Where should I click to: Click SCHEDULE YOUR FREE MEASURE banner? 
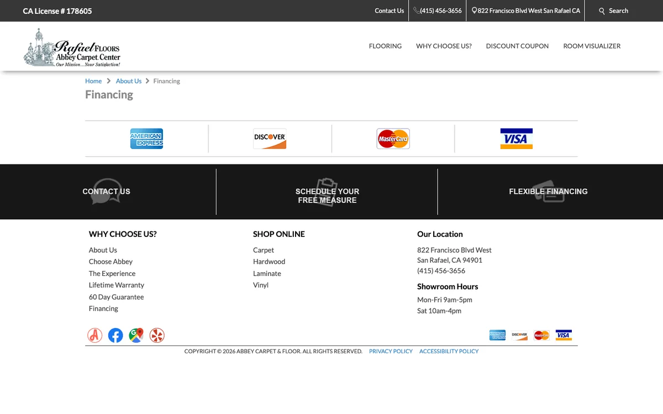327,196
